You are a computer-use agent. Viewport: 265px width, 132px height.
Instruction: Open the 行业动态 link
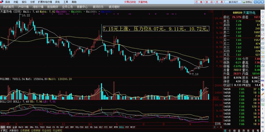click(x=47, y=130)
